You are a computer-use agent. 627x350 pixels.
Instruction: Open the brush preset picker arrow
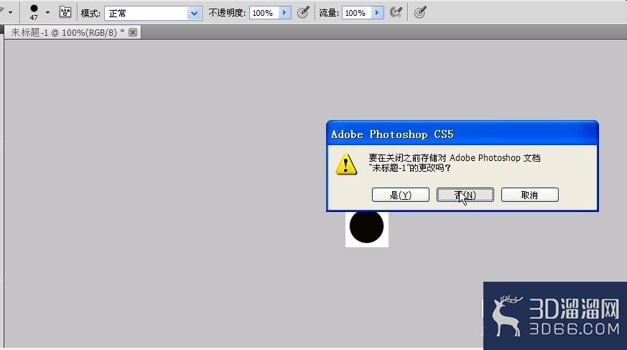[x=48, y=12]
